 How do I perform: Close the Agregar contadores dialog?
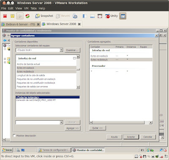[156, 35]
